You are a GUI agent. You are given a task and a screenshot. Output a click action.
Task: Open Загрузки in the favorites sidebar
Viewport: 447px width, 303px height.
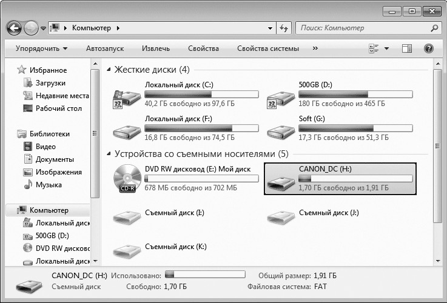pyautogui.click(x=50, y=83)
